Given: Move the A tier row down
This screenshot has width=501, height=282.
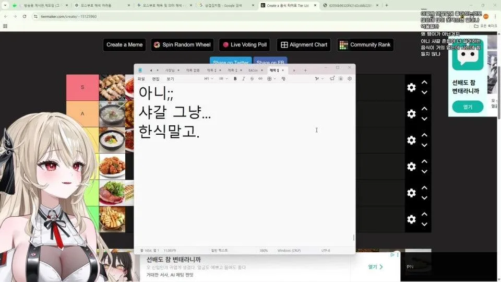Looking at the screenshot, I should pos(424,119).
